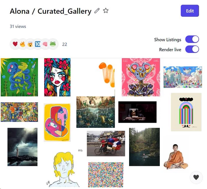
Task: Disable the Show Listings toggle
Action: 192,39
